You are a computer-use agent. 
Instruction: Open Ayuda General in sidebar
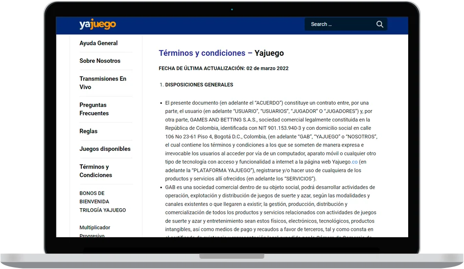[98, 43]
